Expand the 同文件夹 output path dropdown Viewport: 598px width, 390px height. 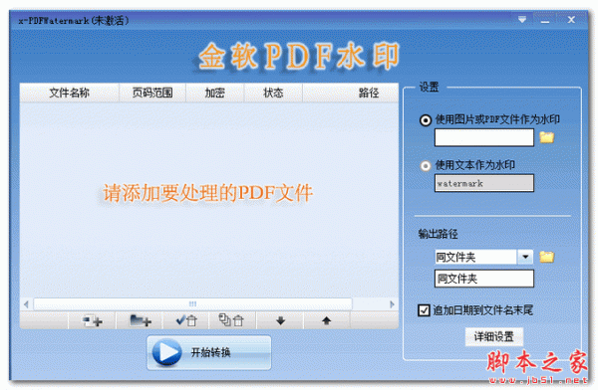tap(525, 257)
